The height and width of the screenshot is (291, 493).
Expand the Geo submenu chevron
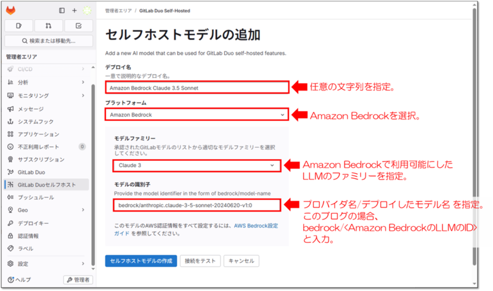(x=83, y=210)
